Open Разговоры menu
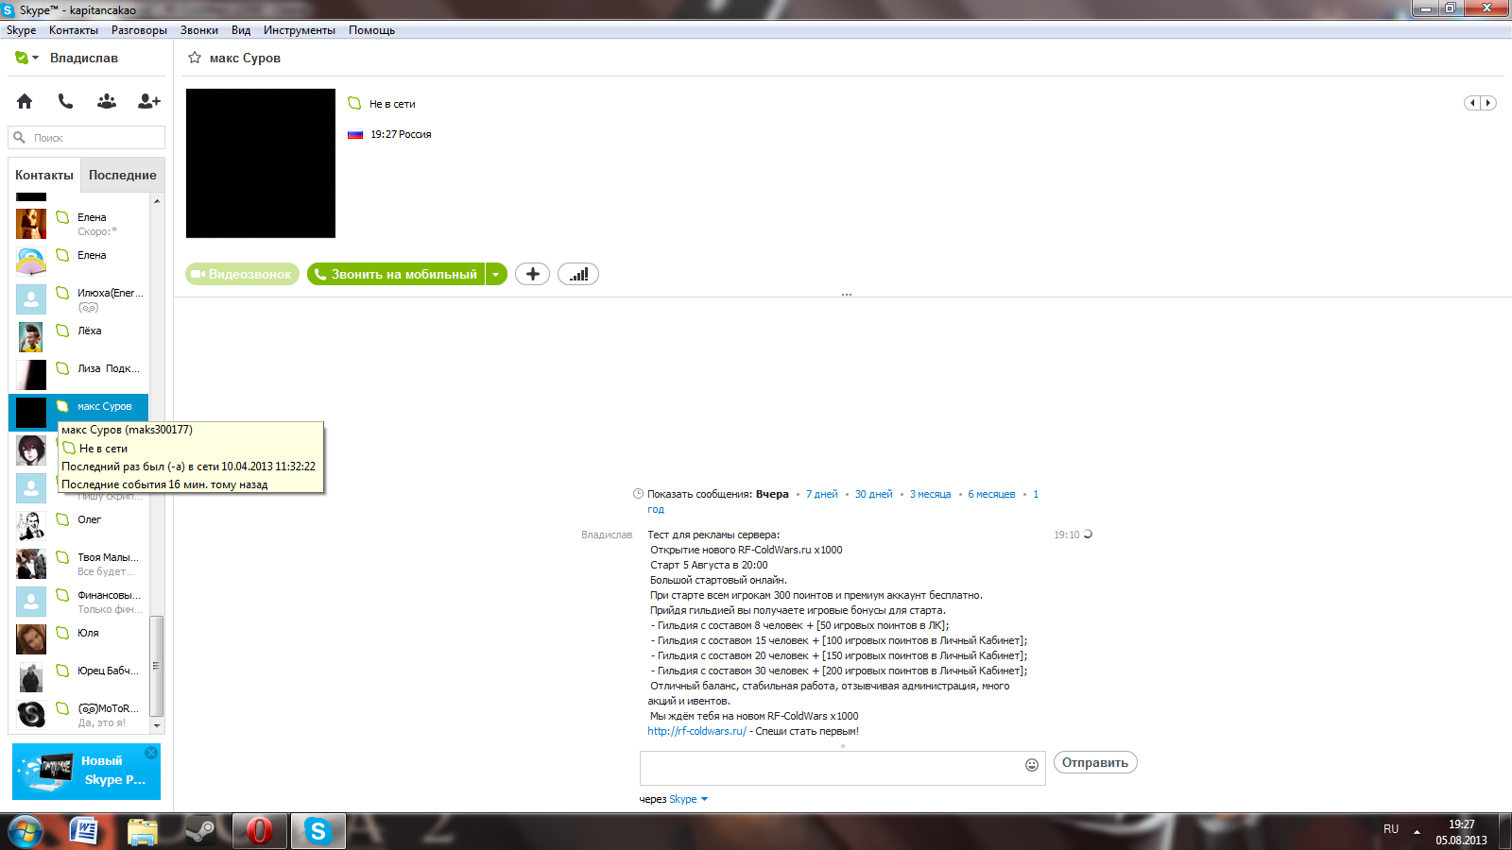 (139, 30)
